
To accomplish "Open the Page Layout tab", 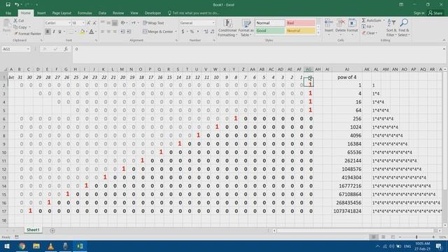I will 62,13.
